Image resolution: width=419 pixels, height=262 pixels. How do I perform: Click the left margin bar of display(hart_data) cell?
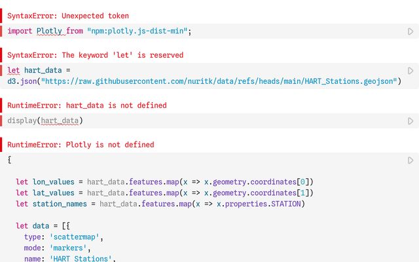click(1, 121)
